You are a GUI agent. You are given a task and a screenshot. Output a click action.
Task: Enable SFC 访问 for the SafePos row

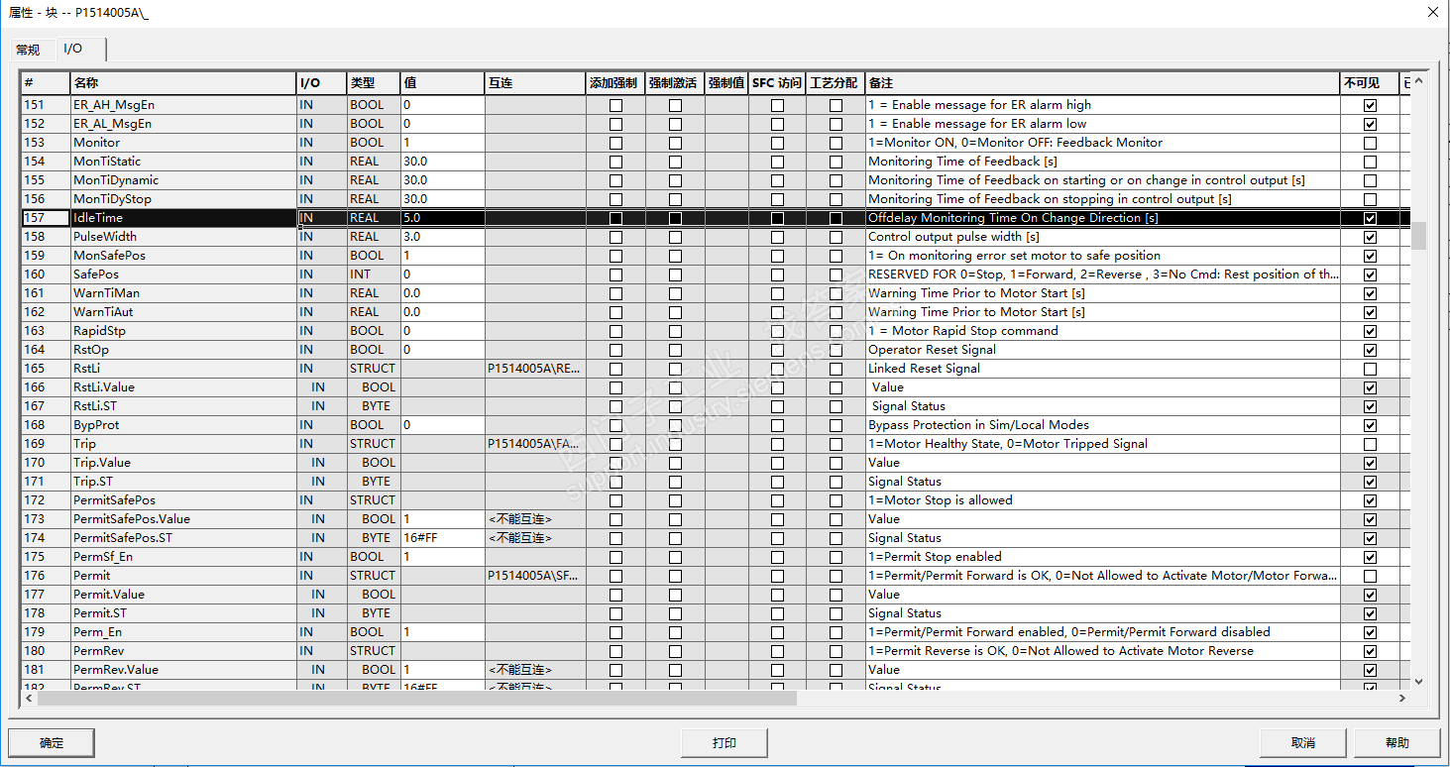coord(777,274)
